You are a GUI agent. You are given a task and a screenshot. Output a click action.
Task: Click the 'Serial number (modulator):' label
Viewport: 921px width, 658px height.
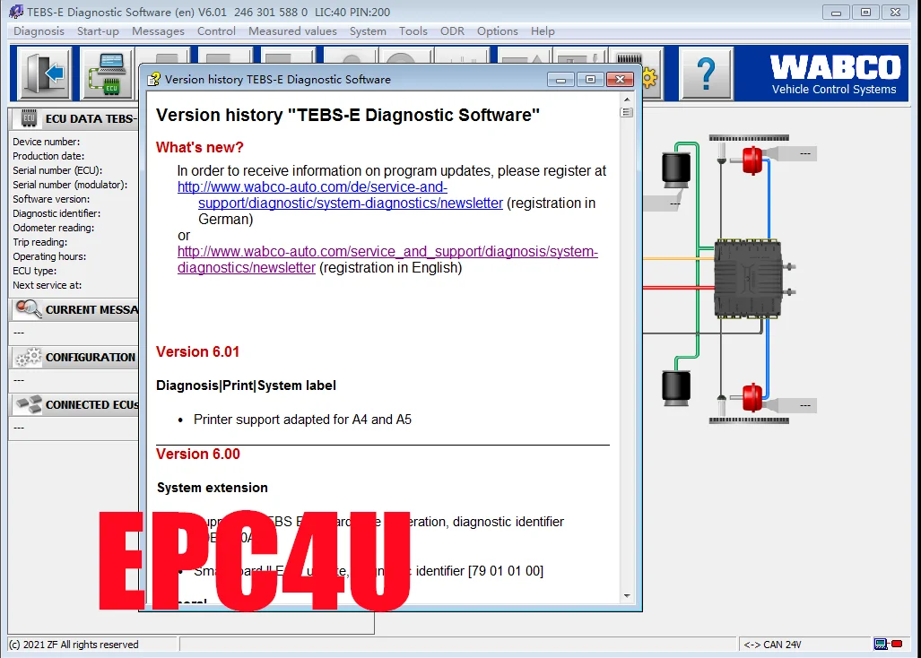coord(70,185)
